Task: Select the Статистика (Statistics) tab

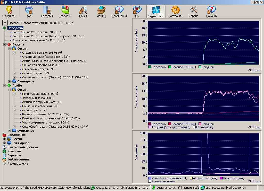Action: click(x=155, y=12)
